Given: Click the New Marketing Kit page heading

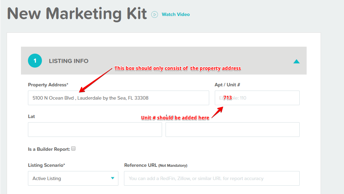Looking at the screenshot, I should point(77,14).
